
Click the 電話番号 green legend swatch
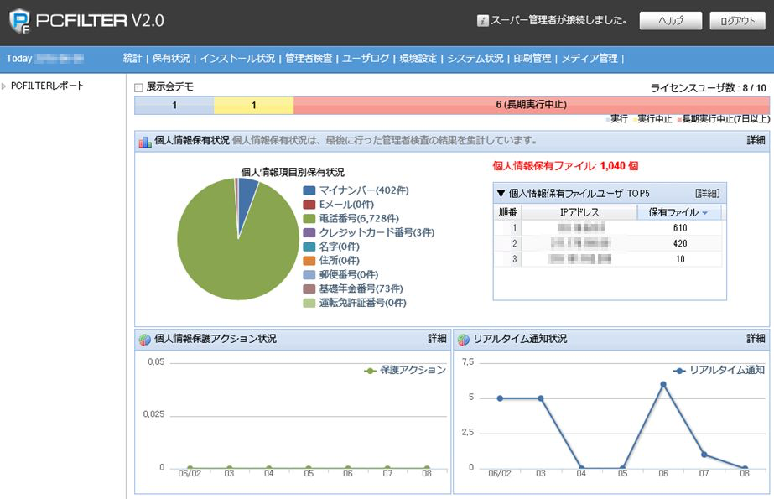(309, 219)
